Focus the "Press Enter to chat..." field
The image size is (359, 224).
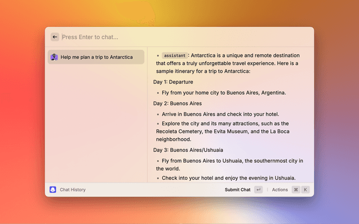point(168,37)
